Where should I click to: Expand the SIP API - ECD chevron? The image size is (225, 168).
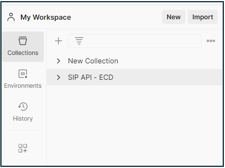58,77
